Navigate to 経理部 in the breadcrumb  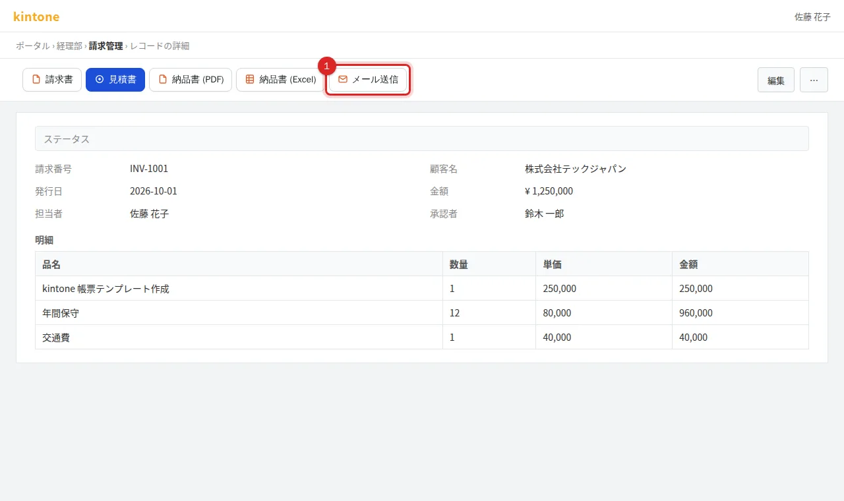69,45
